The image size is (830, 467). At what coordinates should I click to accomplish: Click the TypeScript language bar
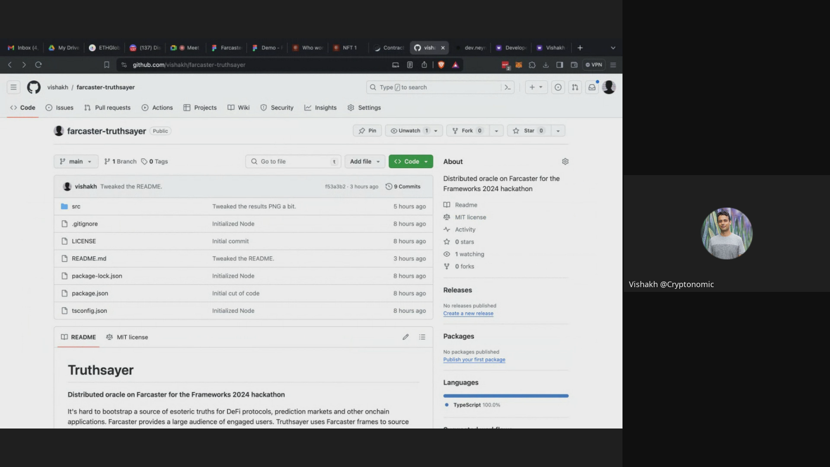(506, 396)
